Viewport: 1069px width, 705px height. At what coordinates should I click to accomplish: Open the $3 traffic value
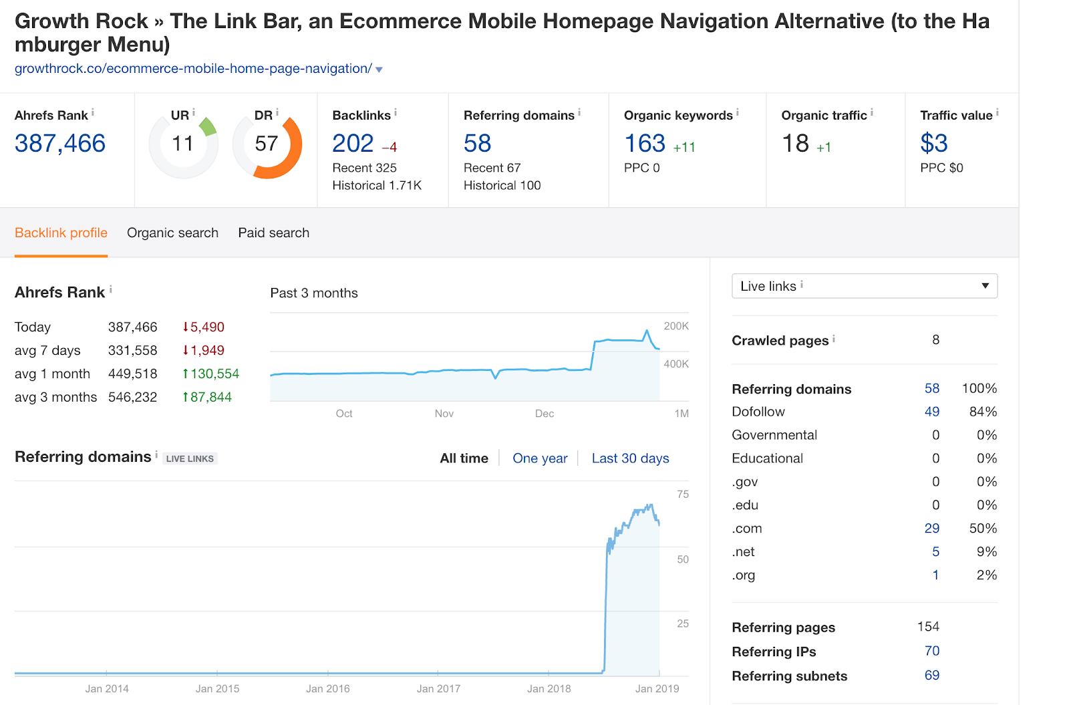(934, 144)
